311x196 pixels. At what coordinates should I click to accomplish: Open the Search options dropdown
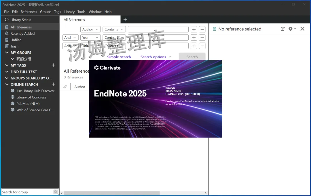tap(156, 57)
